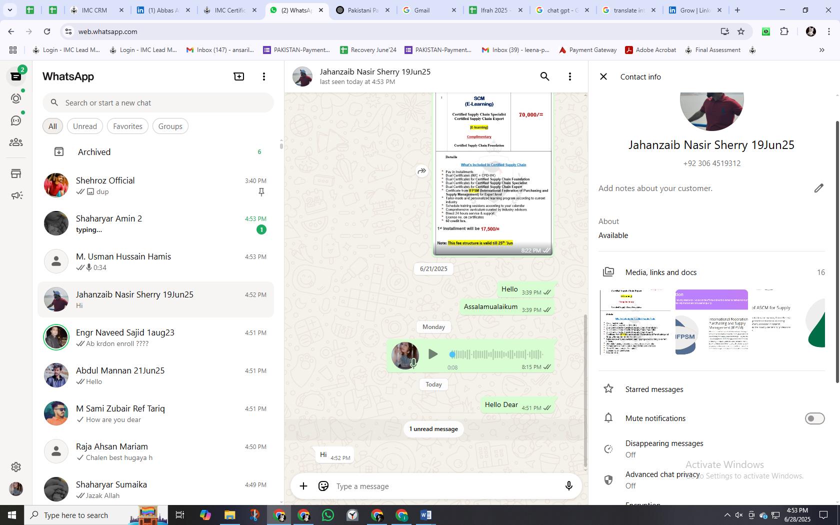This screenshot has width=840, height=525.
Task: Open the advertise megaphone icon
Action: (16, 195)
